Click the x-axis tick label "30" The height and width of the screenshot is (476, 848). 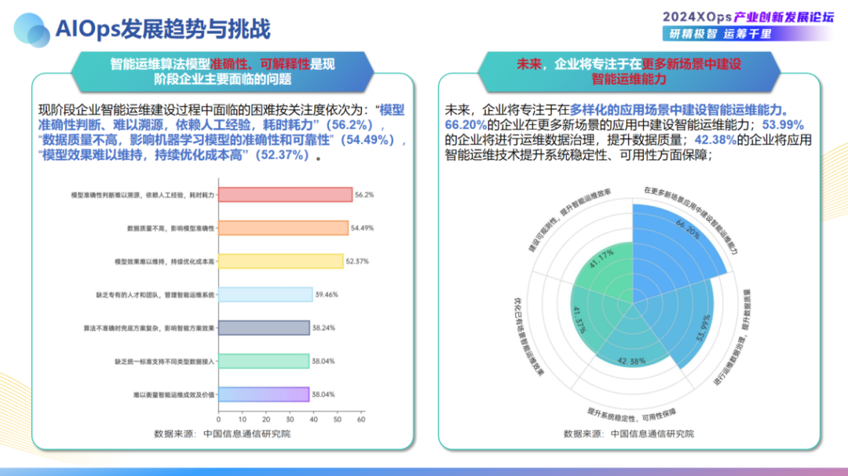coord(290,419)
